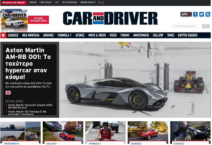This screenshot has height=145, width=212.
Task: Open the Twitter icon link
Action: click(x=202, y=14)
